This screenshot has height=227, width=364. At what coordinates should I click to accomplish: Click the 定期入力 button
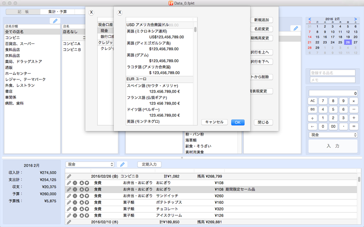click(149, 164)
